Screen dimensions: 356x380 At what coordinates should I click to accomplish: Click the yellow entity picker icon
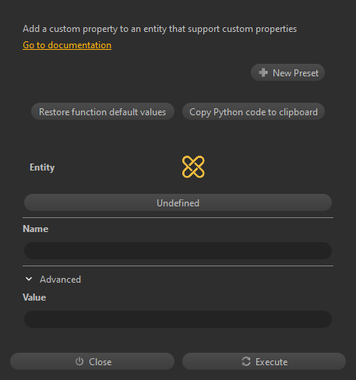[193, 167]
